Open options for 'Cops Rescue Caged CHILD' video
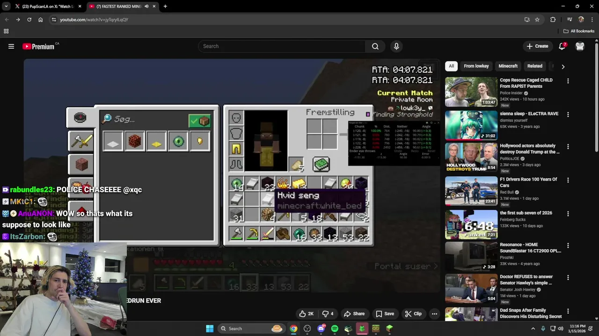The image size is (599, 336). [568, 81]
